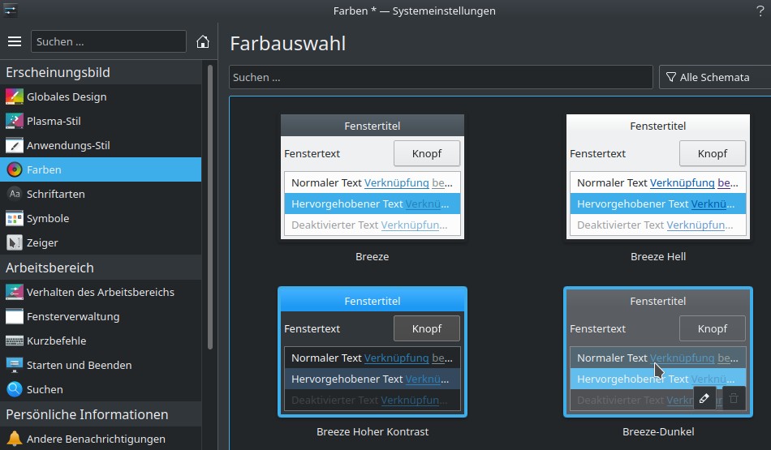Image resolution: width=771 pixels, height=450 pixels.
Task: Select Farben in sidebar
Action: point(44,169)
